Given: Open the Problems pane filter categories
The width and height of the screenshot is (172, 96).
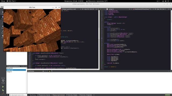Looking at the screenshot, I should [52, 71].
